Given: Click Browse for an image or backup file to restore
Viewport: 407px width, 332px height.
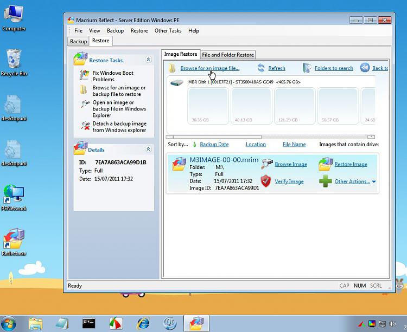Looking at the screenshot, I should pyautogui.click(x=119, y=91).
